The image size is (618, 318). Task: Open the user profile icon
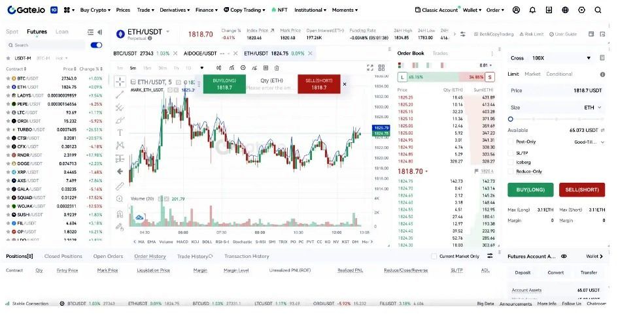point(517,10)
